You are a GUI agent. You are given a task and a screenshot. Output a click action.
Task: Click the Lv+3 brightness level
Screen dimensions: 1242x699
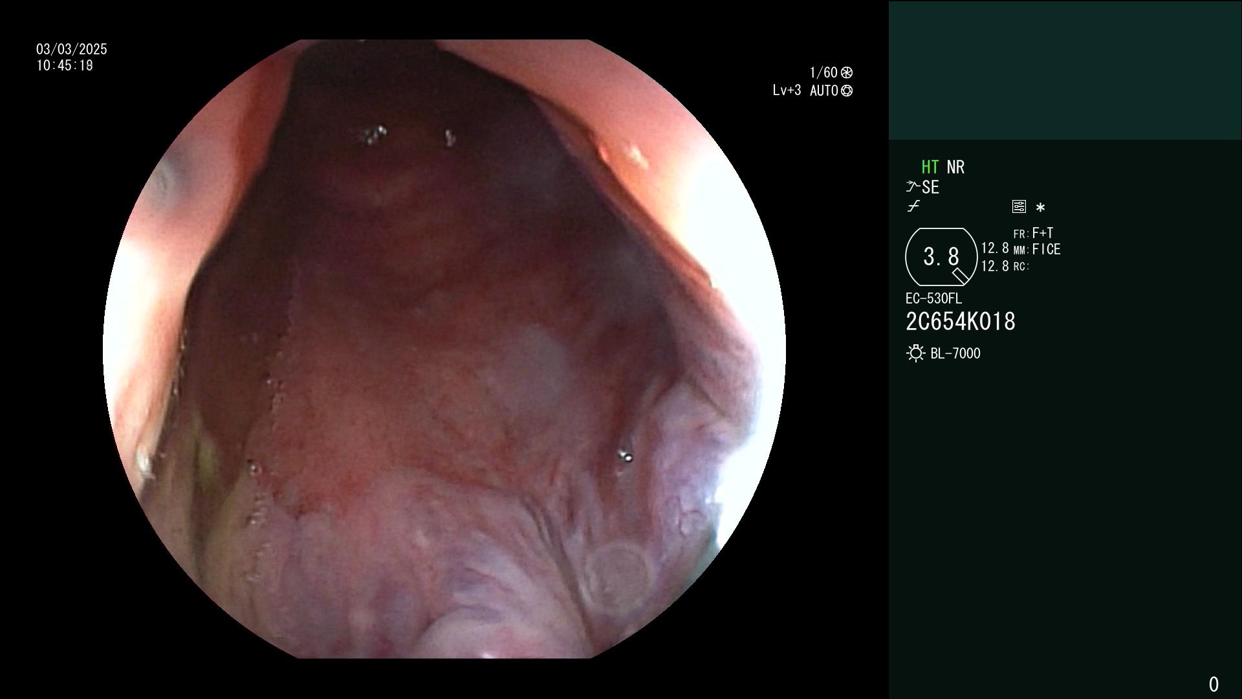pyautogui.click(x=787, y=91)
